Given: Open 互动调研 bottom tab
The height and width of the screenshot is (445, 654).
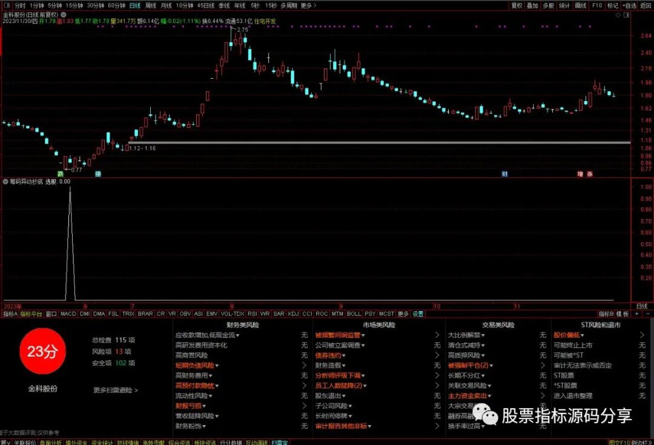Looking at the screenshot, I should point(257,442).
